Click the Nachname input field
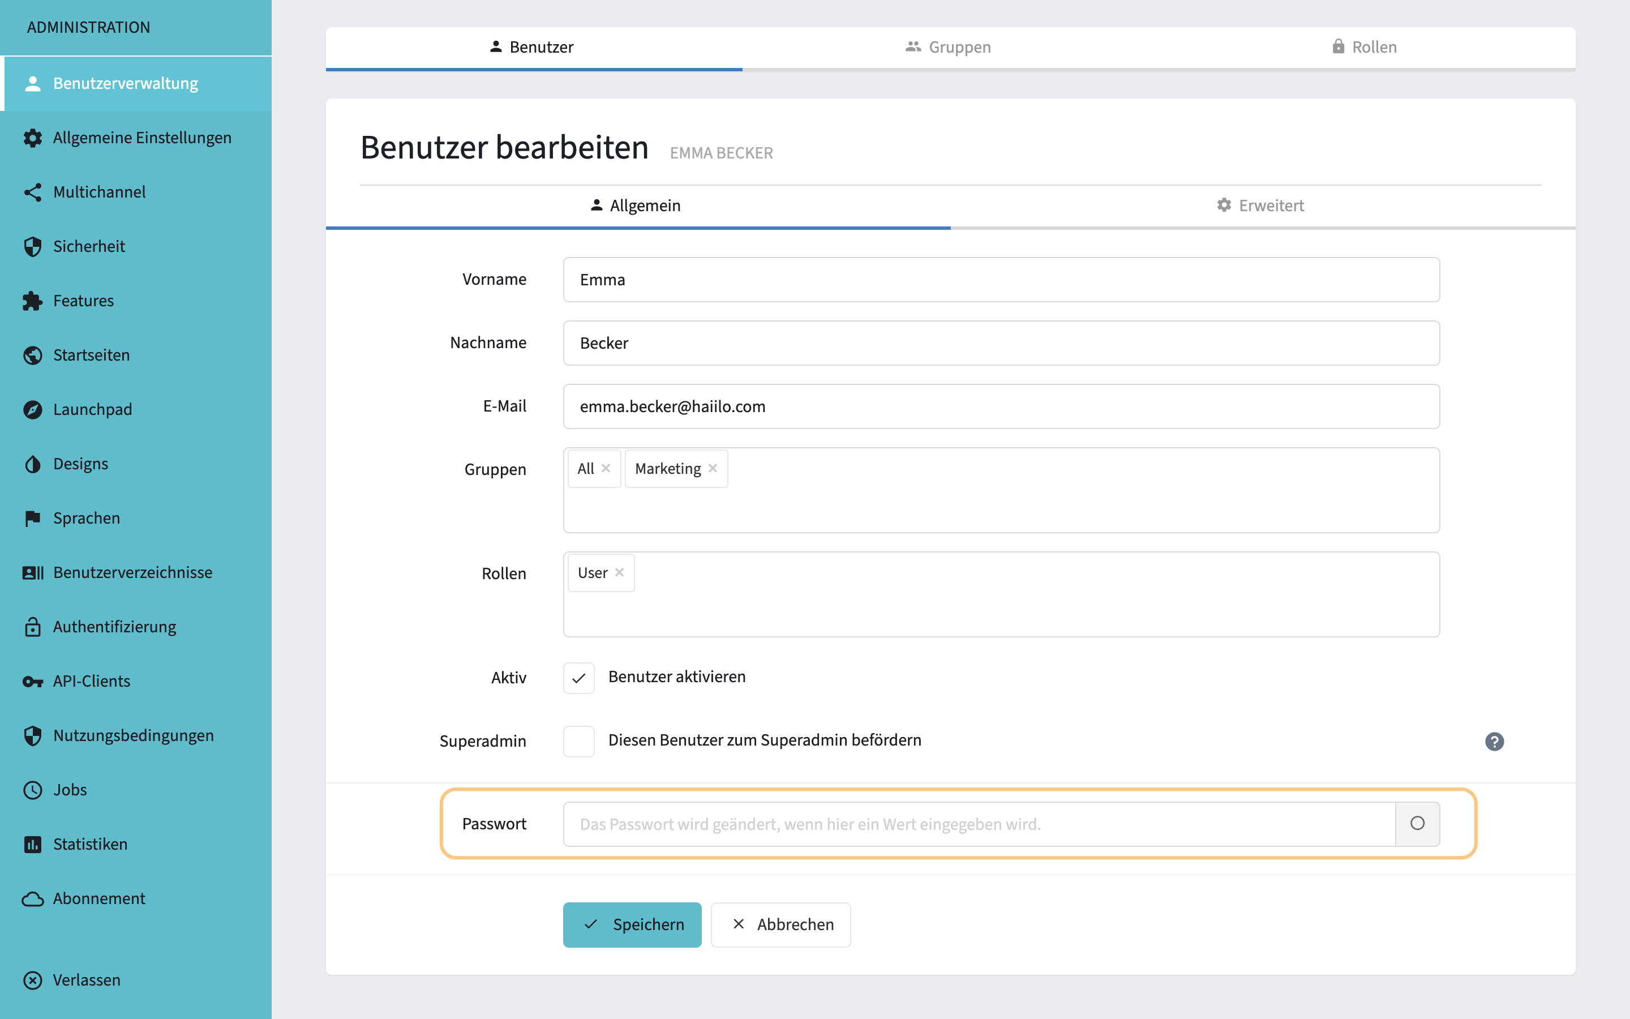This screenshot has width=1630, height=1019. tap(1001, 343)
